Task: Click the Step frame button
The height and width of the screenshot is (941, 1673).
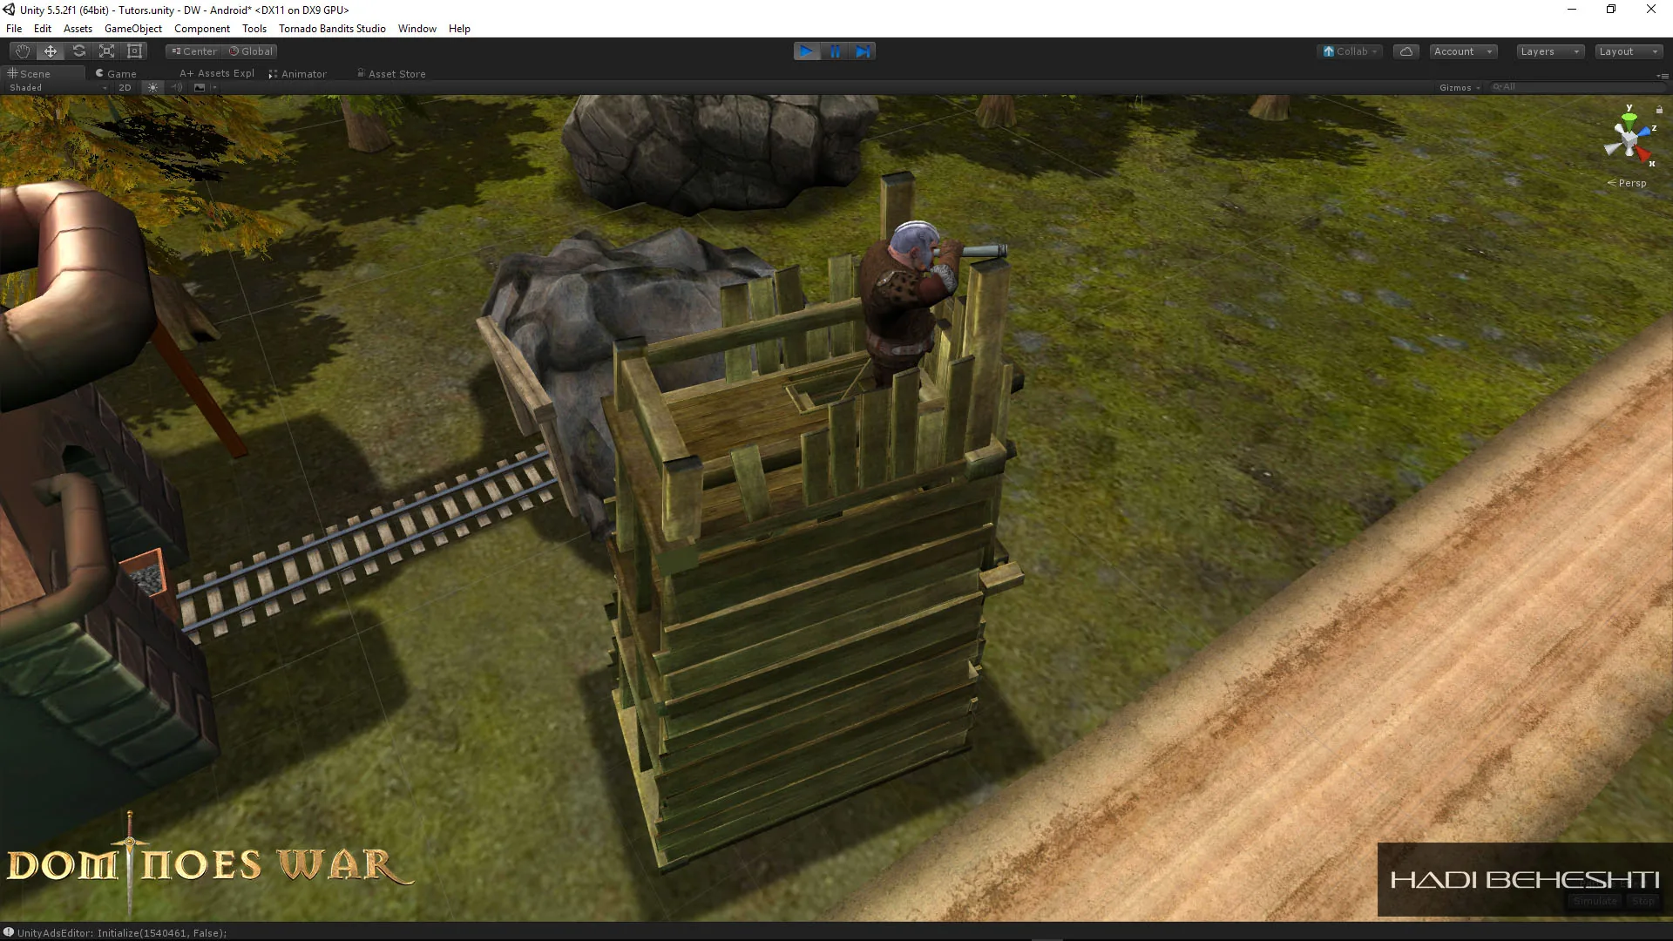Action: coord(863,51)
